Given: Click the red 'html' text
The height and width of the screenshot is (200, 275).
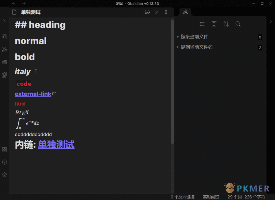Looking at the screenshot, I should [20, 104].
